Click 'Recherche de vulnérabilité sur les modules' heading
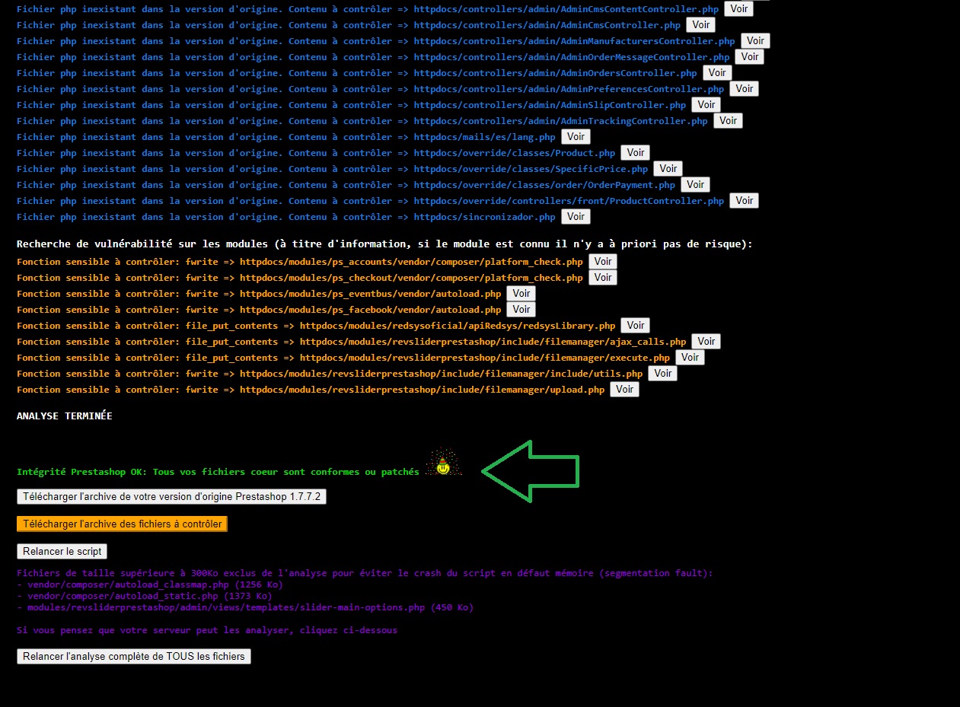This screenshot has height=707, width=960. [384, 244]
